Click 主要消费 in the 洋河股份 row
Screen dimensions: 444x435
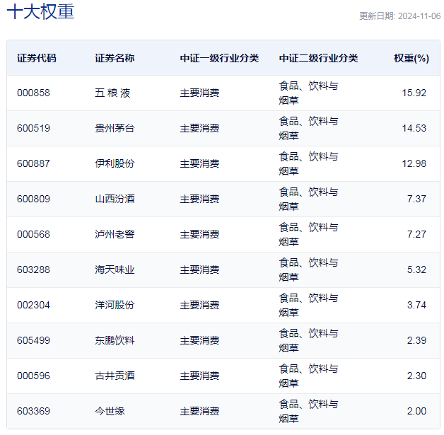199,306
